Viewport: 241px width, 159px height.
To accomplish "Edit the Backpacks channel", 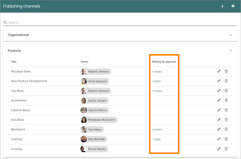I will coord(219,129).
